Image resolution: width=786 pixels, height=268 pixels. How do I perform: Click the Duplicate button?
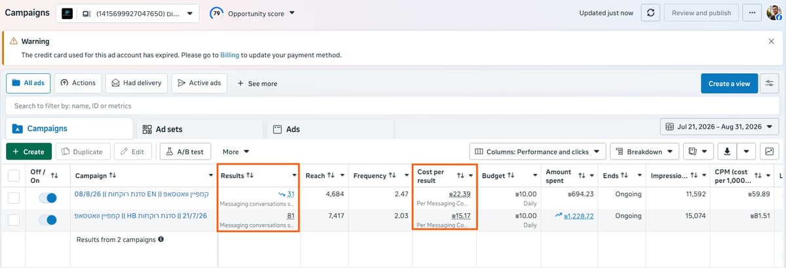coord(82,152)
